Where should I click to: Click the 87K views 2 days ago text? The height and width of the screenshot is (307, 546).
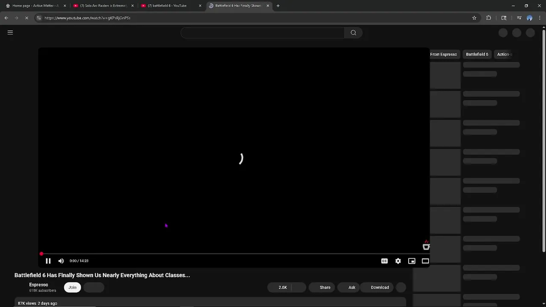pyautogui.click(x=38, y=303)
